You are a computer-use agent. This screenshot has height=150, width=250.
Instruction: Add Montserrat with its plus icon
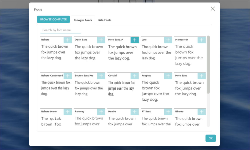click(x=201, y=40)
